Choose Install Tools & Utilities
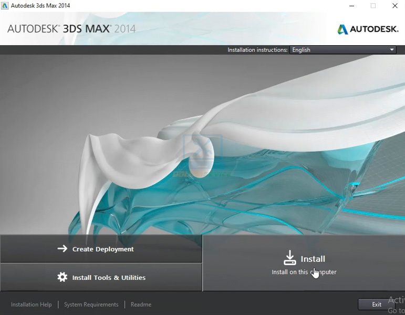 pyautogui.click(x=101, y=277)
